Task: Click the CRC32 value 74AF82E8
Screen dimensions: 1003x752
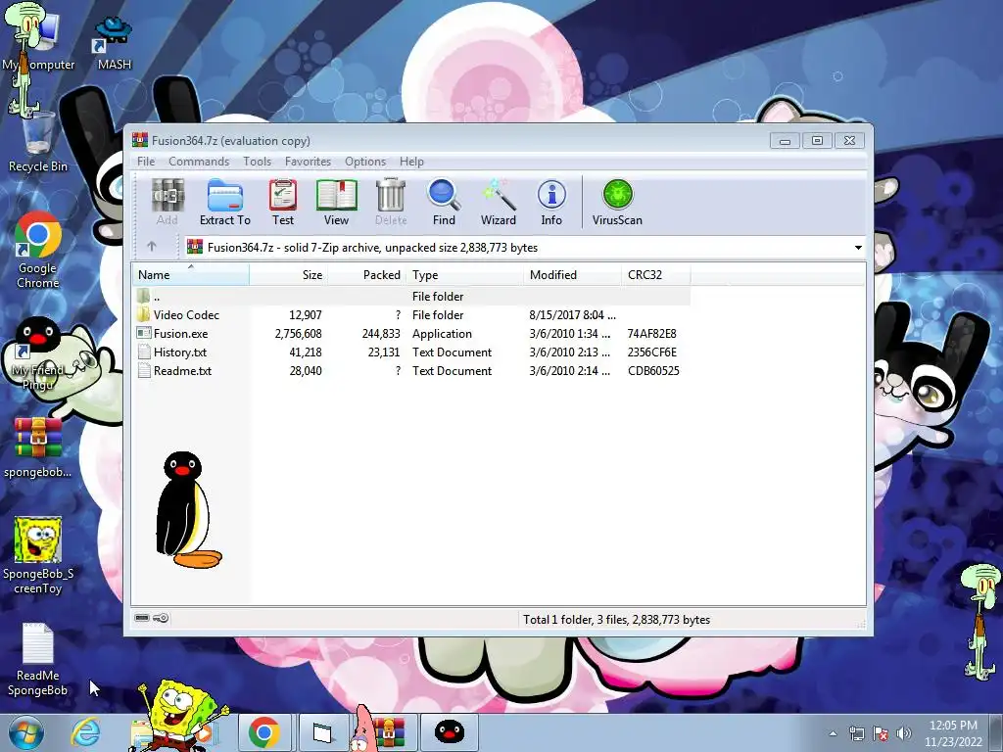Action: 651,333
